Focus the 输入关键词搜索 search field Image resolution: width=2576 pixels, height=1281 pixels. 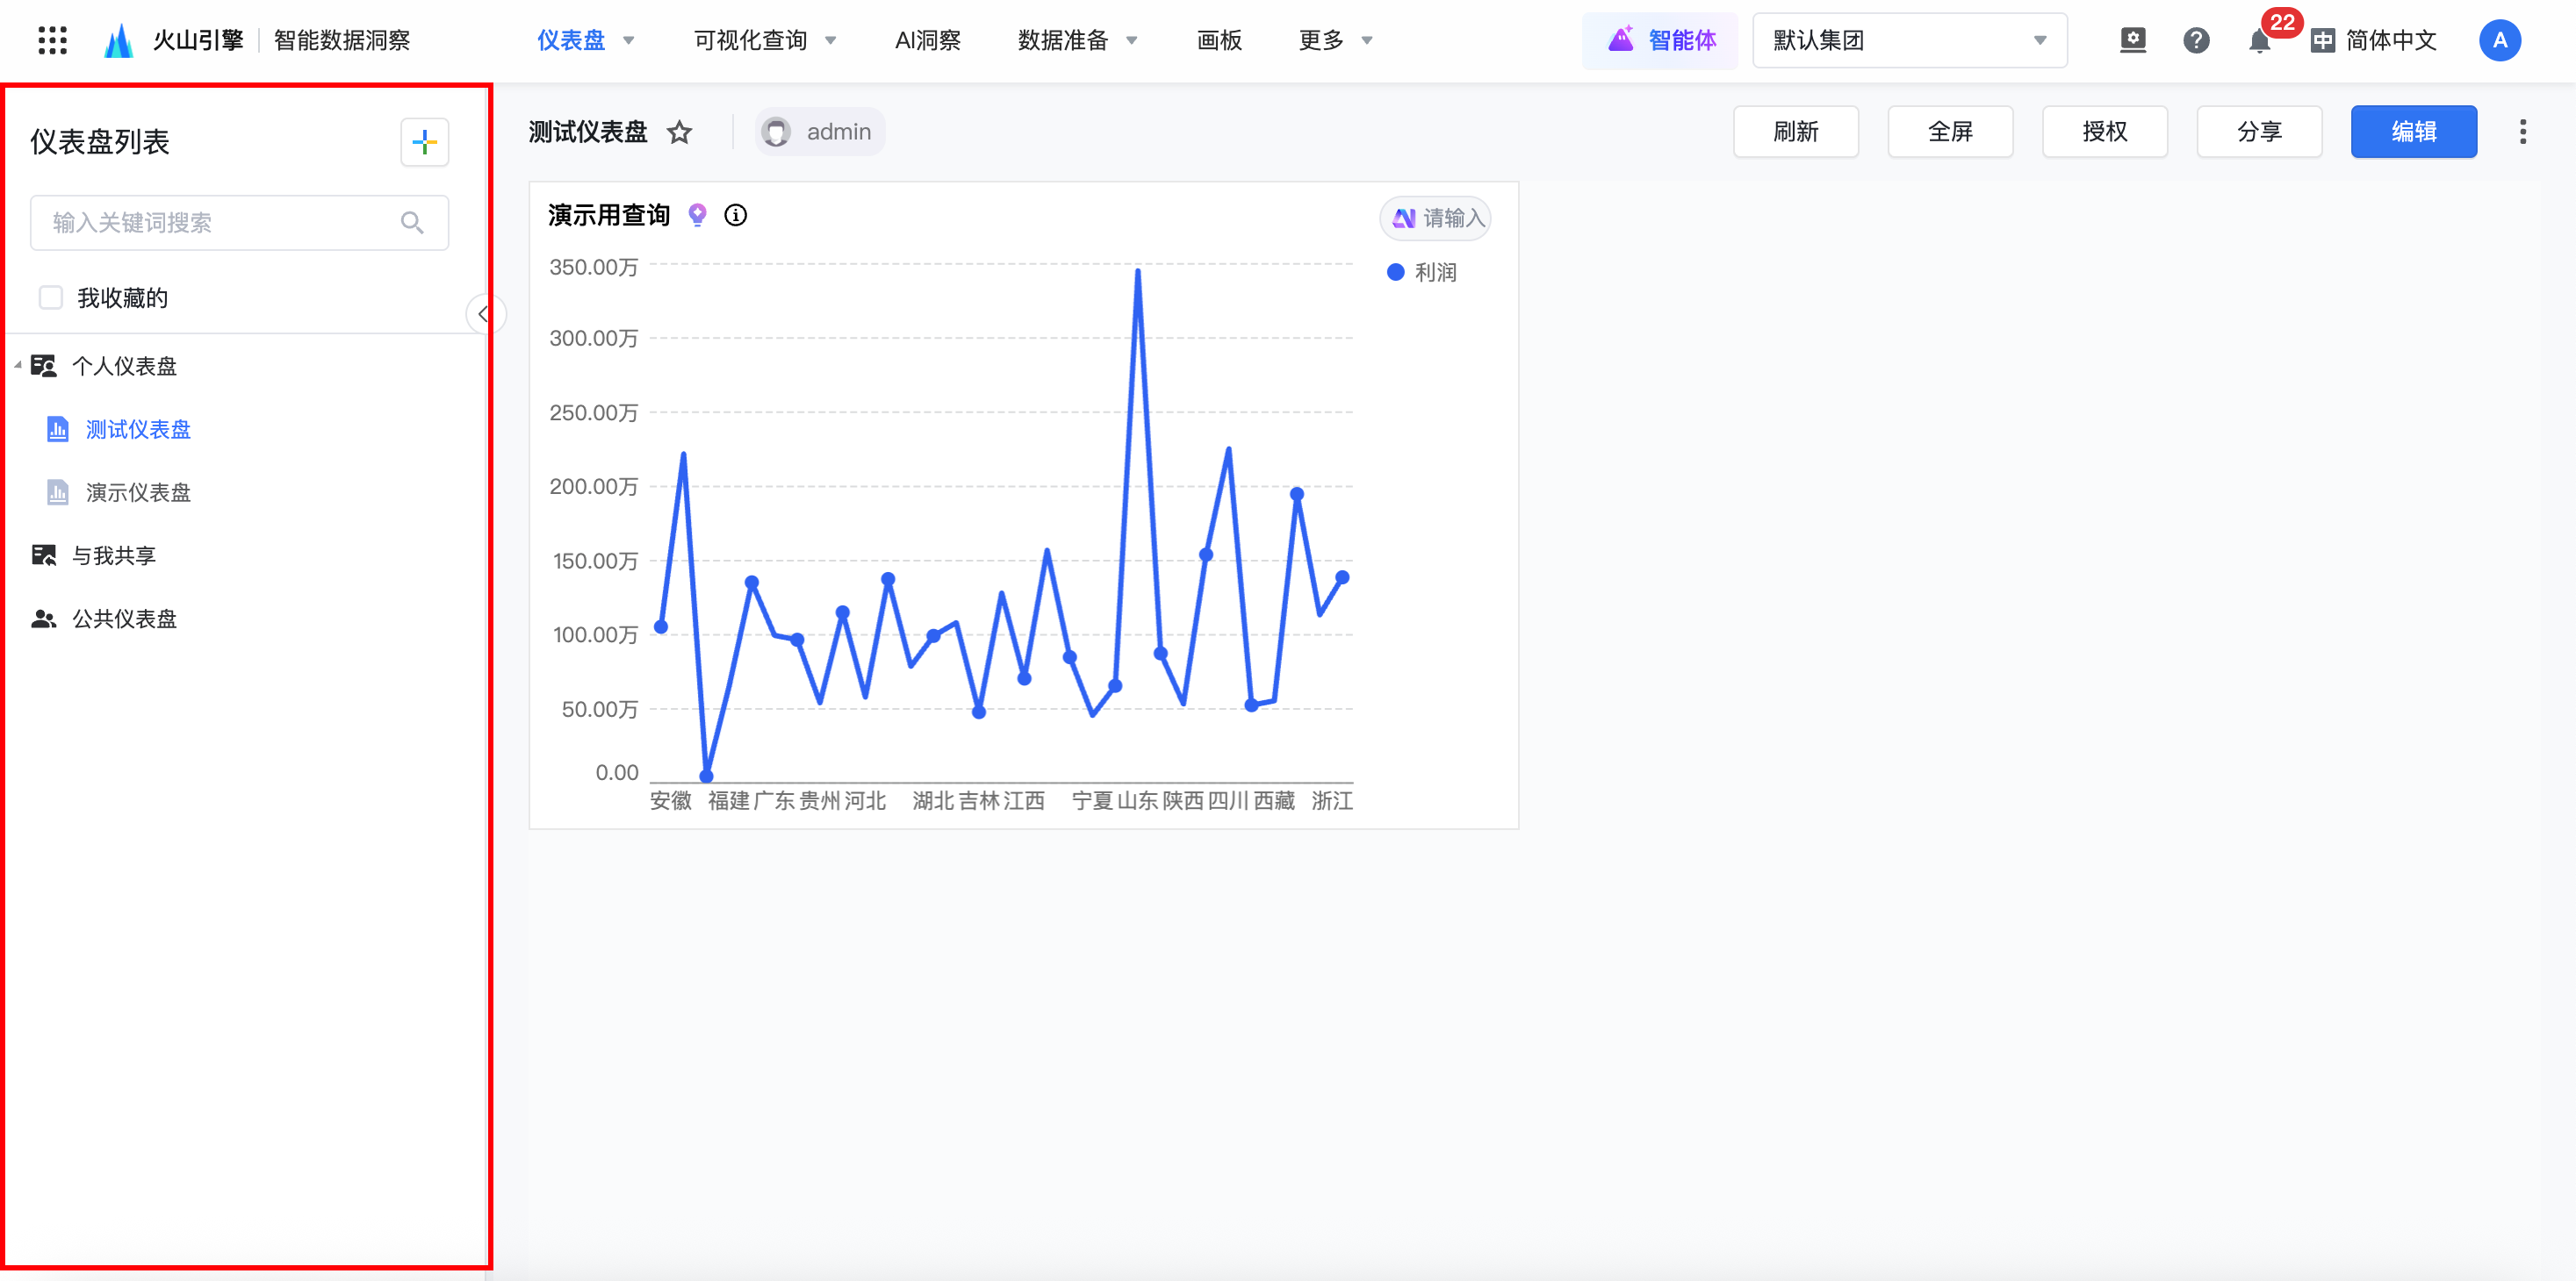(222, 223)
